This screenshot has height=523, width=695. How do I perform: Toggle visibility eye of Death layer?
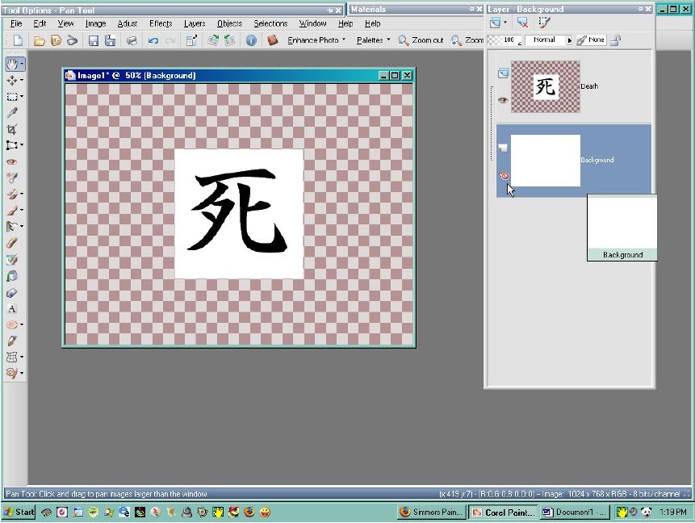503,100
